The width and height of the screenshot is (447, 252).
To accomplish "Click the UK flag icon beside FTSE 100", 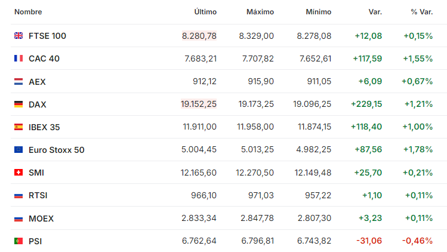I will pyautogui.click(x=19, y=36).
